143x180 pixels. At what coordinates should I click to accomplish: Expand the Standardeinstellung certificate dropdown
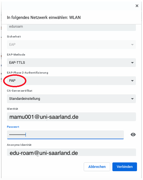pyautogui.click(x=71, y=99)
